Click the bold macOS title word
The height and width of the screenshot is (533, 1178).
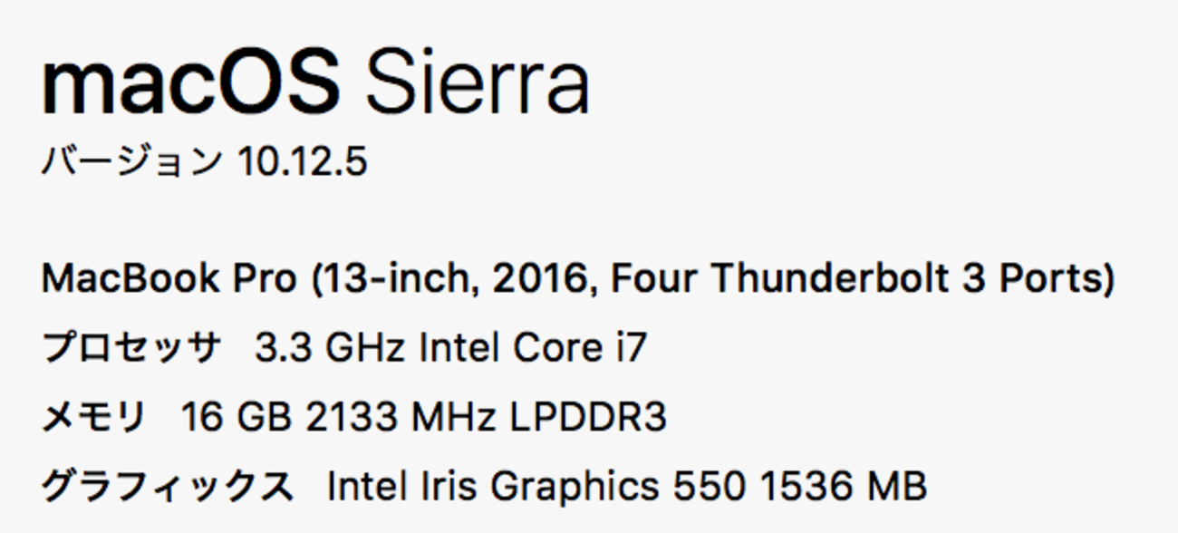(190, 84)
